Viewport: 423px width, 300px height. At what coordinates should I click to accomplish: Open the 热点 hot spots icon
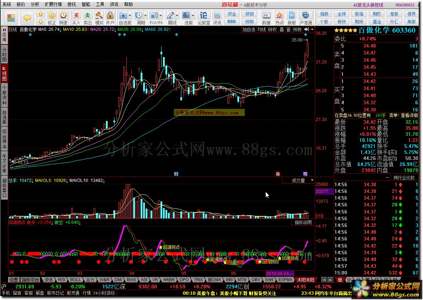(280, 18)
